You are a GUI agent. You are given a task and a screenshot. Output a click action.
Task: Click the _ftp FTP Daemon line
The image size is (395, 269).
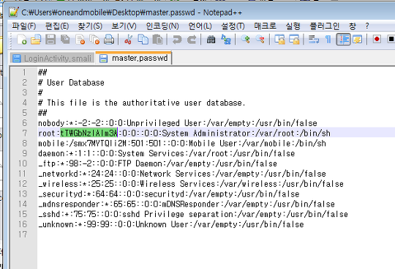click(158, 163)
